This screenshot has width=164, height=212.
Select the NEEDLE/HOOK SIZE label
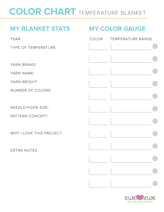[30, 108]
